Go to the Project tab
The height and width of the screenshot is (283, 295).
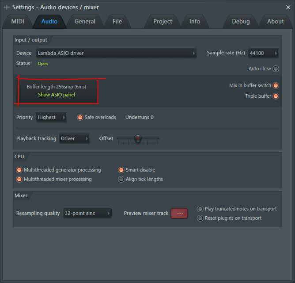[163, 22]
